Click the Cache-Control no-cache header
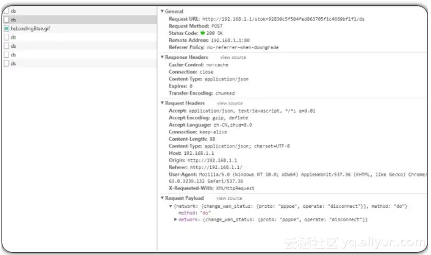Viewport: 431px width, 255px height. 198,65
